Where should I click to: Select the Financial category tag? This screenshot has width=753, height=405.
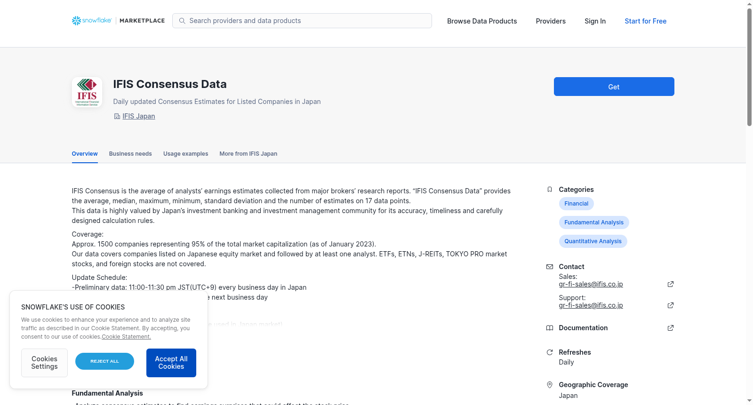click(577, 204)
